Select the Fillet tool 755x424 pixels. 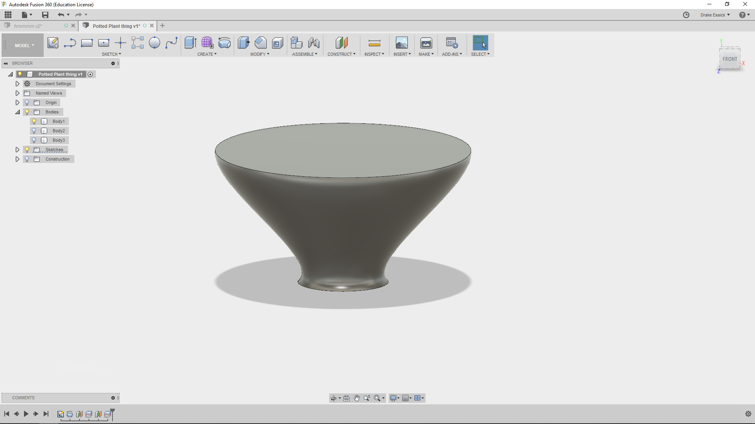pos(260,43)
